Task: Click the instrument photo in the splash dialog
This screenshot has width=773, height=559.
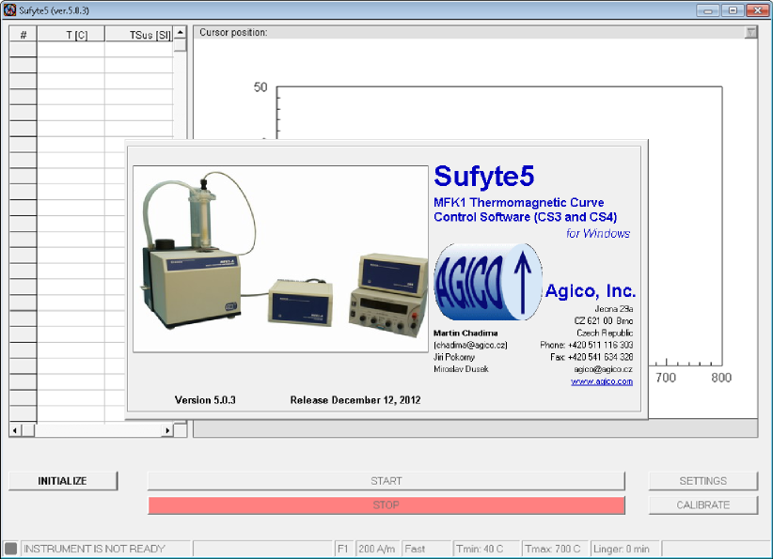Action: point(280,259)
